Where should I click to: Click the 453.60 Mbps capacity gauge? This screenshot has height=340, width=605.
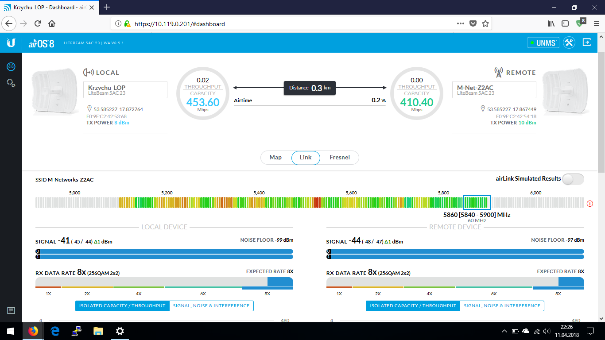pos(203,94)
